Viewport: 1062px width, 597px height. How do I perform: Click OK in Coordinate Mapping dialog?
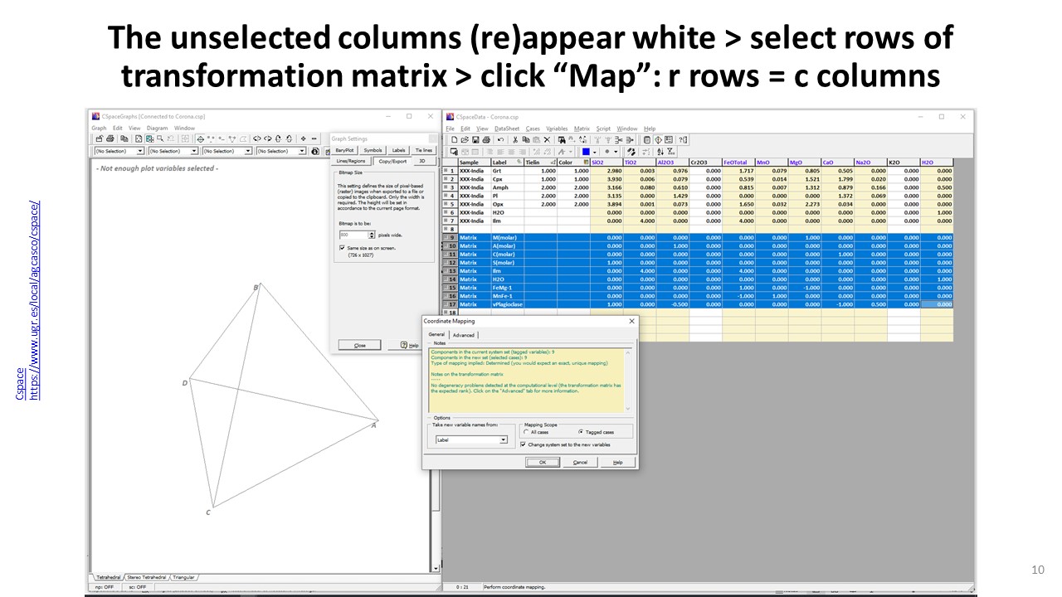pos(542,462)
